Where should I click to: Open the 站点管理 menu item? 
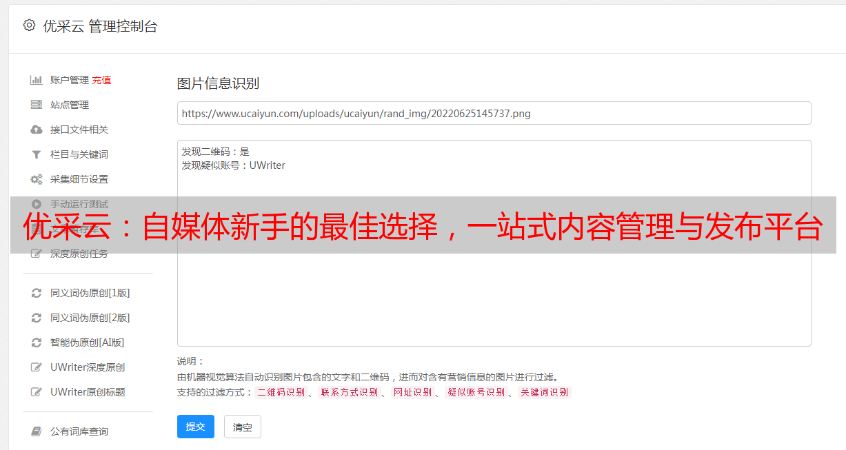70,105
